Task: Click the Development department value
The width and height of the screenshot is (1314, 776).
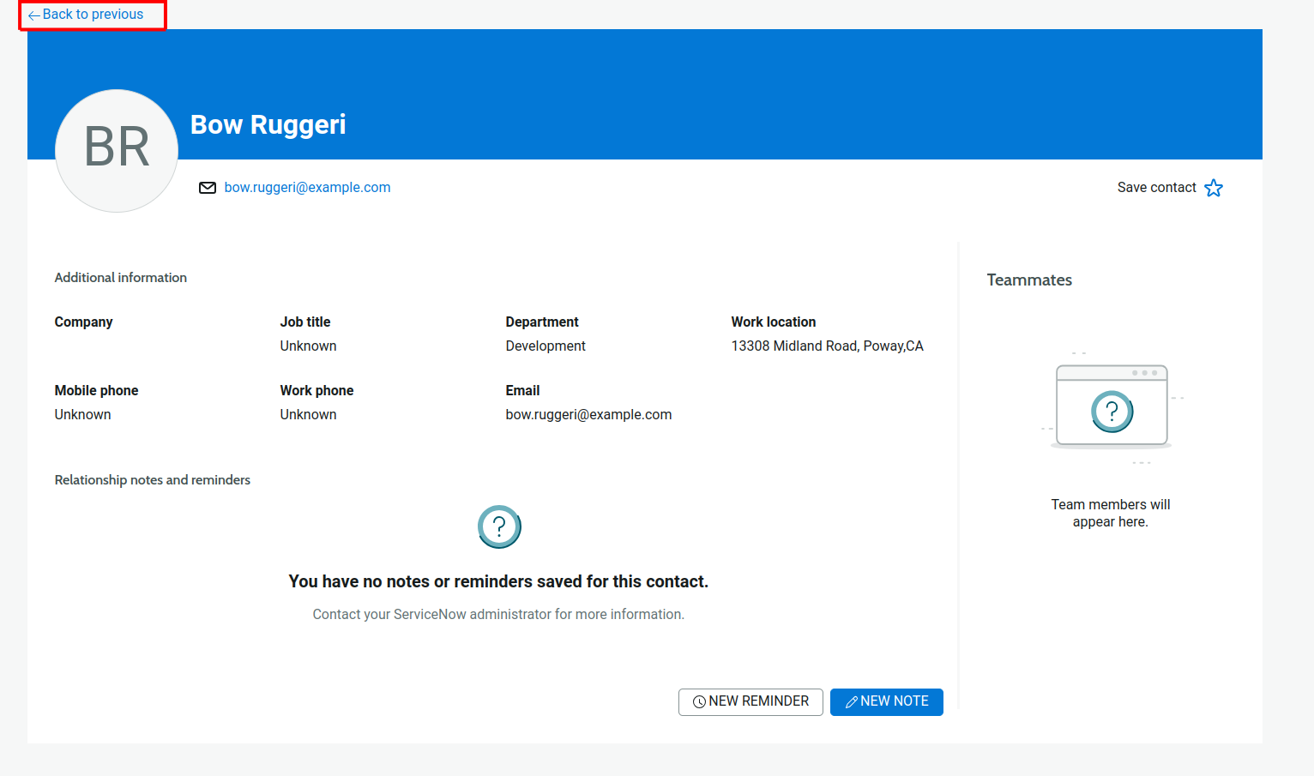Action: click(x=545, y=346)
